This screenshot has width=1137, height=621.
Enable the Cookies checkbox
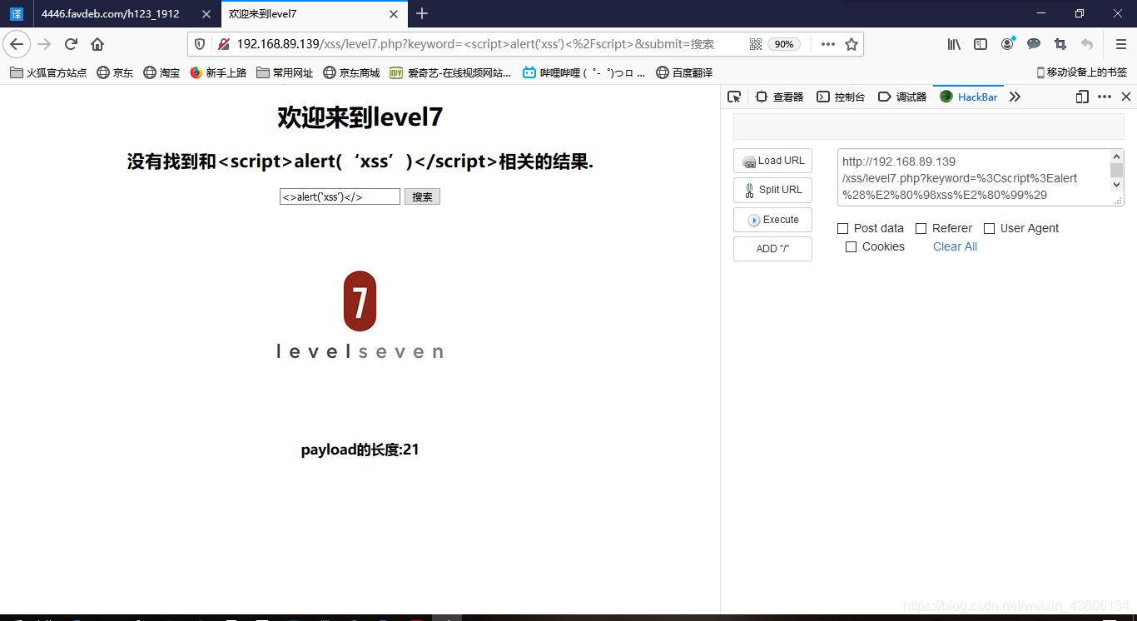pyautogui.click(x=852, y=246)
